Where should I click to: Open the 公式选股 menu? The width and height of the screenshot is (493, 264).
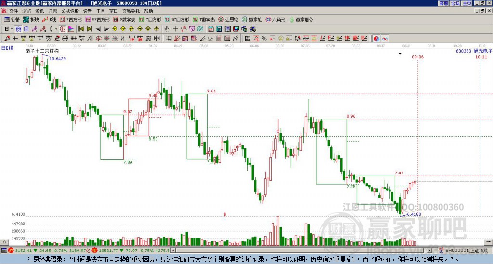pyautogui.click(x=70, y=11)
